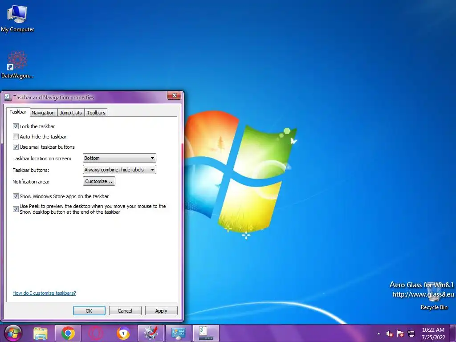Select the Taskbar properties taskbar button
Screen dimensions: 456x342
(x=206, y=333)
